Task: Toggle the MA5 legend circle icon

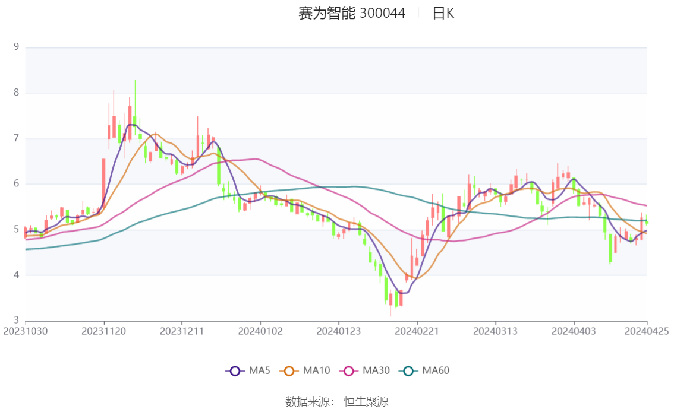Action: click(x=235, y=371)
